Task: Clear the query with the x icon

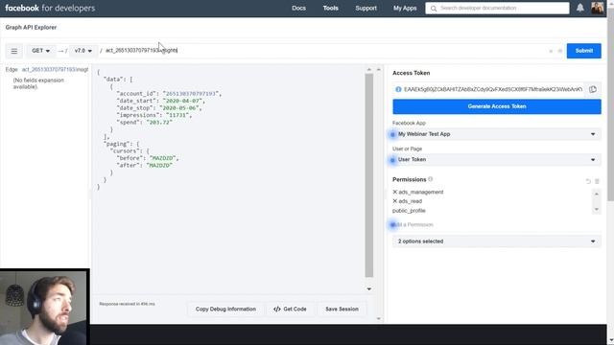Action: coord(551,51)
